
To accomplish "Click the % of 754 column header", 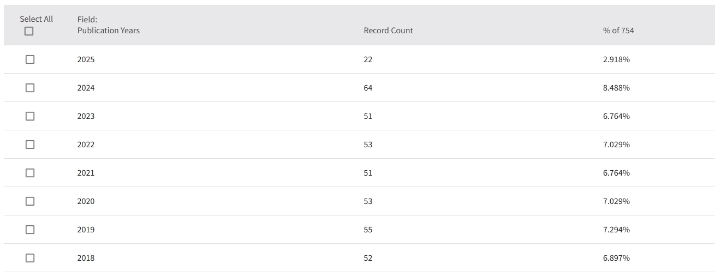I will point(618,31).
